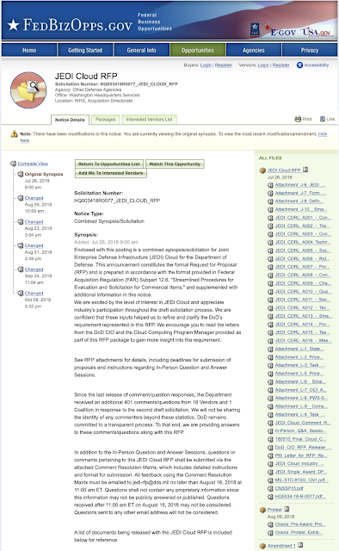
Task: Click the Buyers Login link
Action: pos(206,65)
